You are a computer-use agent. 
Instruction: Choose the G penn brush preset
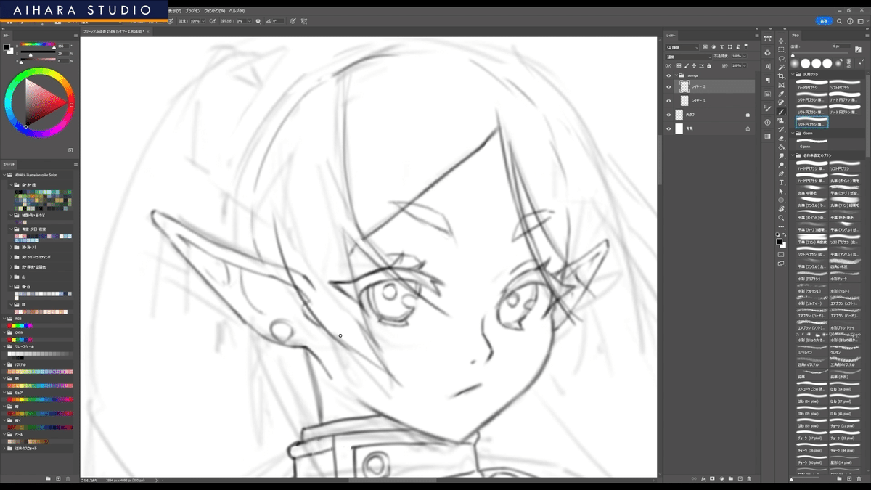(812, 144)
